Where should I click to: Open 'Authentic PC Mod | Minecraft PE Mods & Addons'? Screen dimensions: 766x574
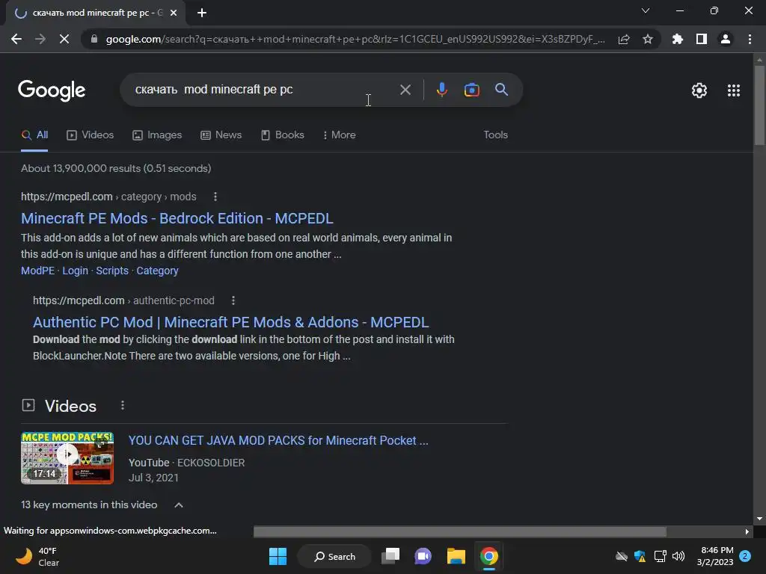pos(230,322)
